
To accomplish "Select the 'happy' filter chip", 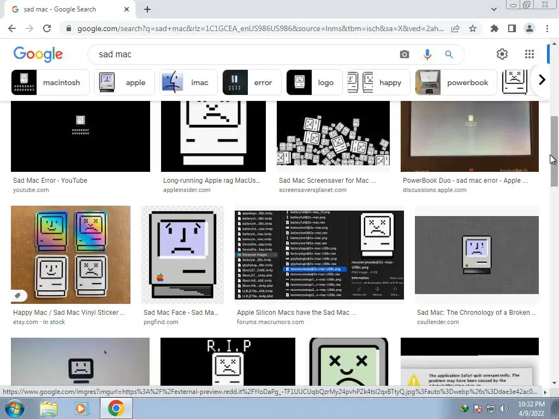I will pyautogui.click(x=379, y=83).
